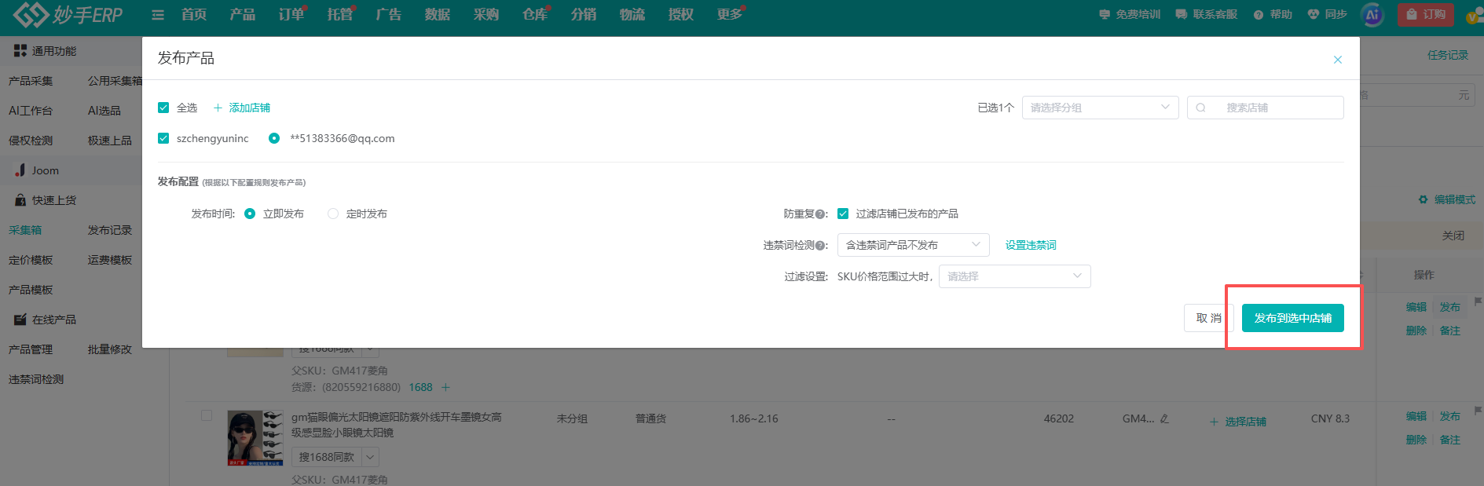The height and width of the screenshot is (486, 1484).
Task: Select 定时发布 radio option
Action: pyautogui.click(x=333, y=214)
